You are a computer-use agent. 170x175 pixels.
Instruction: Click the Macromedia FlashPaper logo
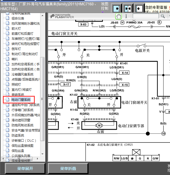point(62,16)
